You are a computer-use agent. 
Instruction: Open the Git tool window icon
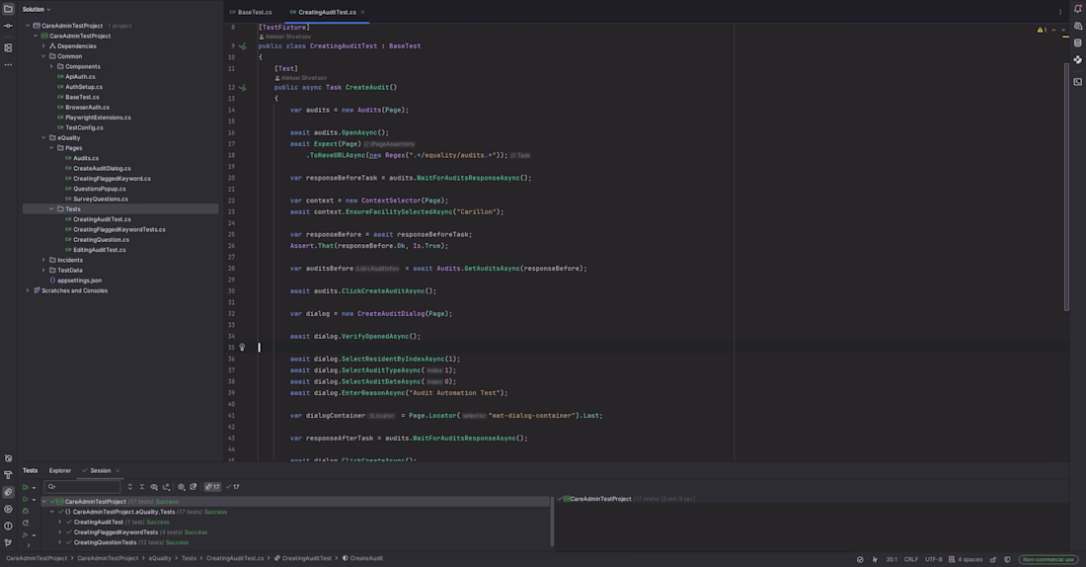click(x=8, y=542)
